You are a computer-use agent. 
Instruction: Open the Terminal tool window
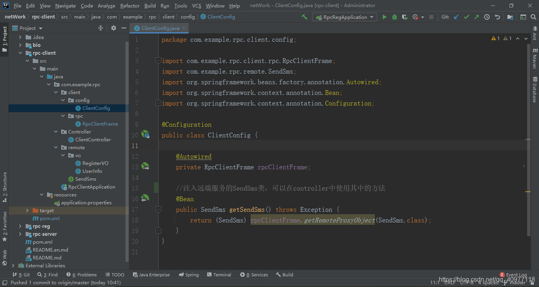(x=219, y=275)
